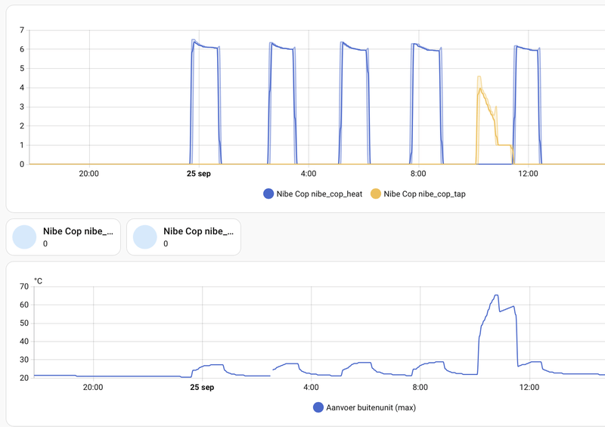Click the '°C' unit label on the temperature chart

pyautogui.click(x=38, y=281)
